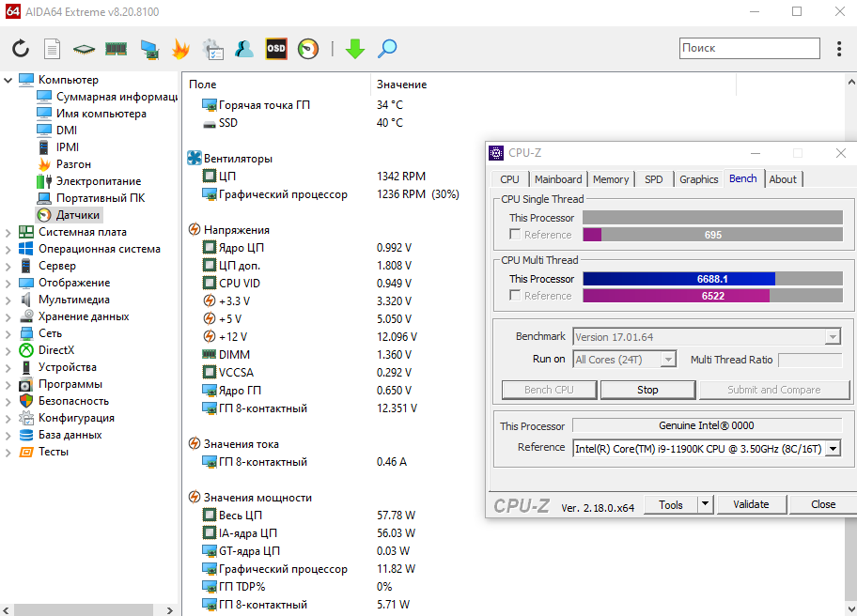Expand the Сервер tree node

tap(8, 267)
